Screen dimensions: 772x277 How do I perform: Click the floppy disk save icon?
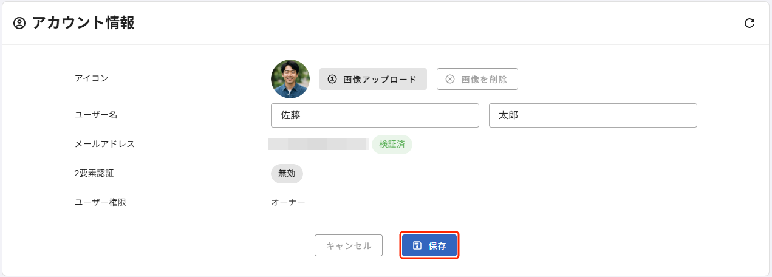(x=417, y=245)
